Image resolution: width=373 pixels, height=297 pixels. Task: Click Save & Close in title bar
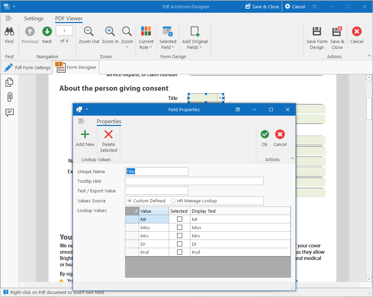262,7
